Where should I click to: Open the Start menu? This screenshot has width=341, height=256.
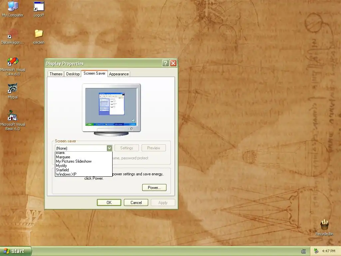pos(16,251)
